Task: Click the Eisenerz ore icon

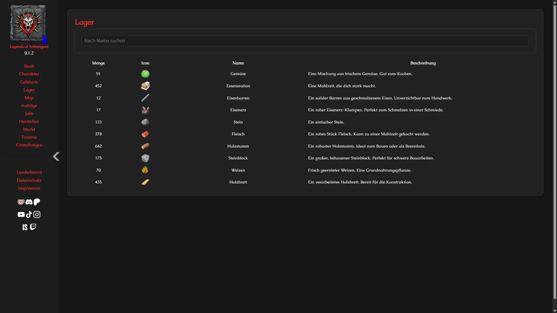Action: coord(145,110)
